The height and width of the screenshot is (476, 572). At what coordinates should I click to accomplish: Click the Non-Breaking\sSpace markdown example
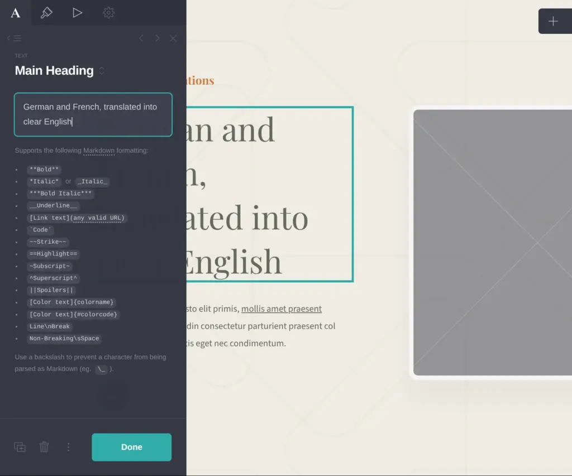pyautogui.click(x=64, y=338)
